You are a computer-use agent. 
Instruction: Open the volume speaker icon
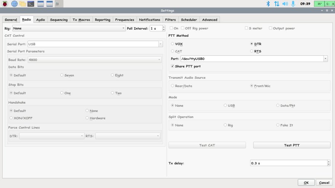[x=285, y=4]
